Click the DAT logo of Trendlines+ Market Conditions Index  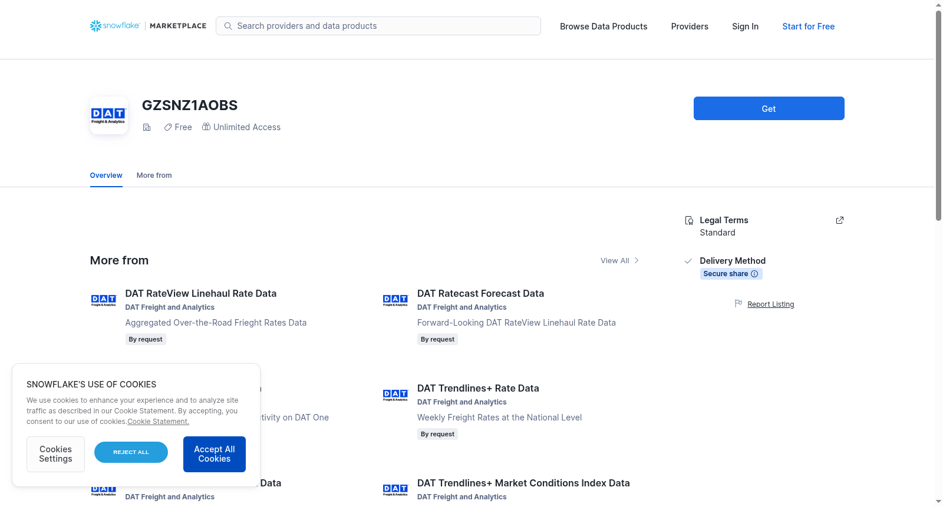point(395,490)
